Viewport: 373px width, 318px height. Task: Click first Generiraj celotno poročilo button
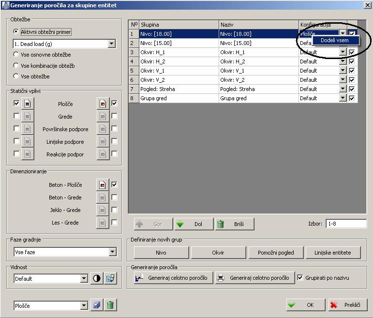click(173, 278)
